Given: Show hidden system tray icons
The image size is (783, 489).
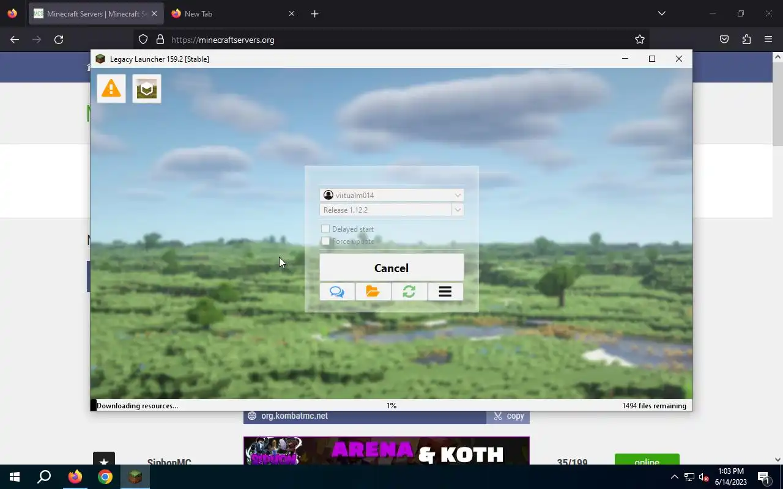Looking at the screenshot, I should tap(674, 477).
